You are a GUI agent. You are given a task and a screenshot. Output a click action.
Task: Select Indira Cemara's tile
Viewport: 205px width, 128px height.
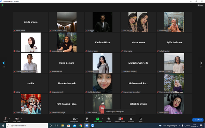coord(67,63)
